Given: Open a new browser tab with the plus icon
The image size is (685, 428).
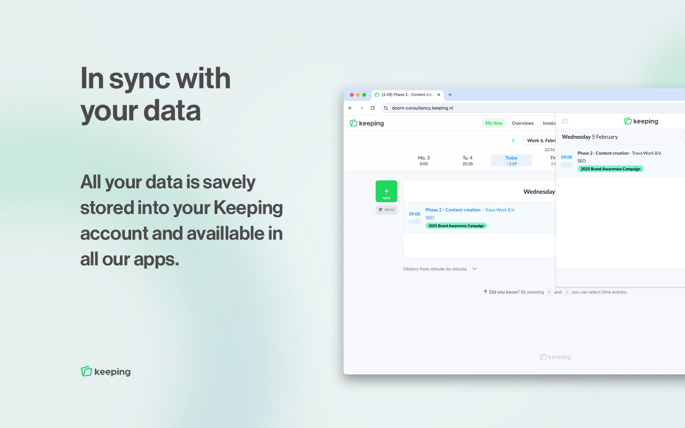Looking at the screenshot, I should point(450,95).
